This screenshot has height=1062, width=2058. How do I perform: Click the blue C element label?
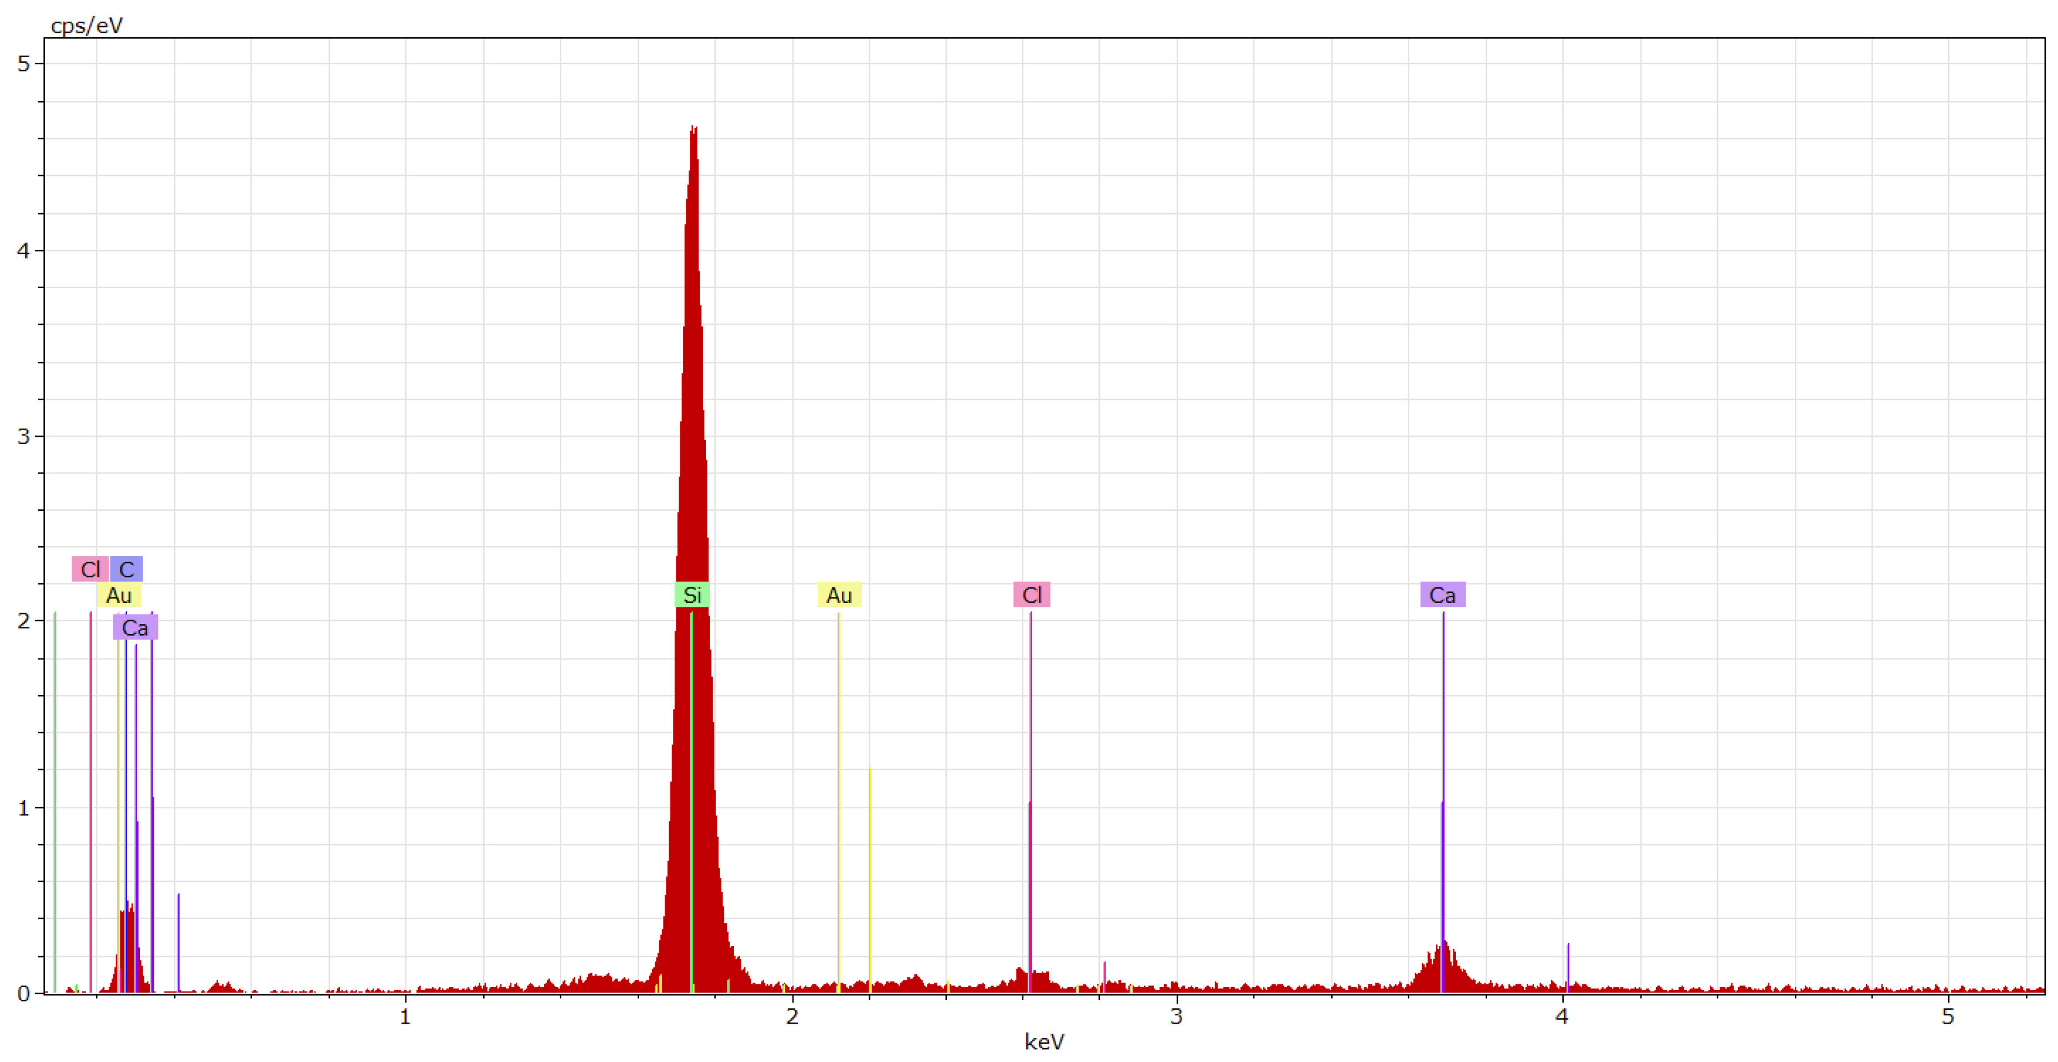[x=126, y=570]
